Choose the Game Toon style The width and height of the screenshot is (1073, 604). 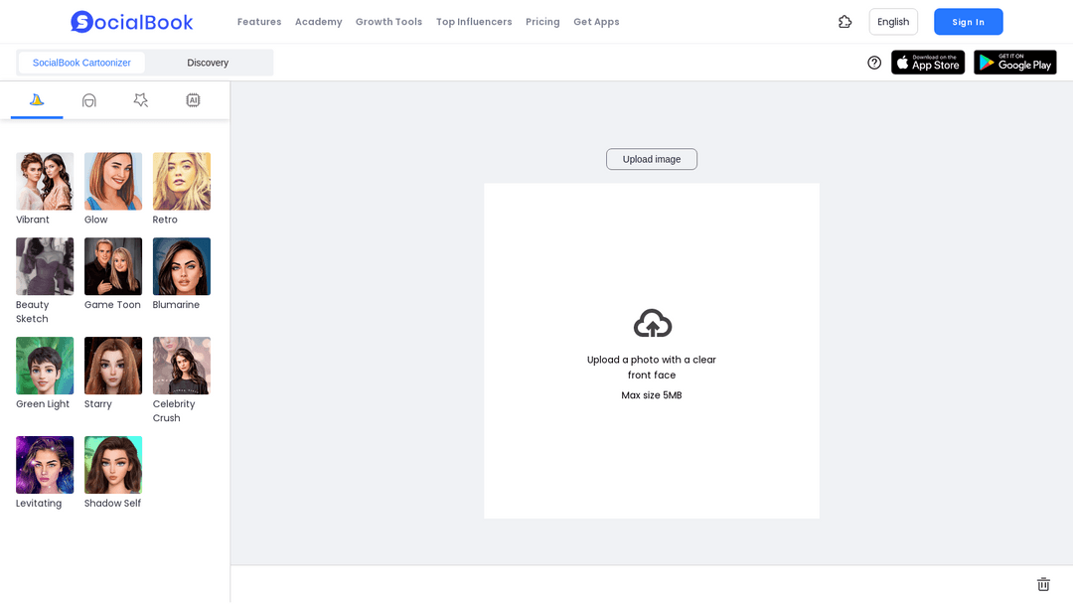click(x=112, y=266)
